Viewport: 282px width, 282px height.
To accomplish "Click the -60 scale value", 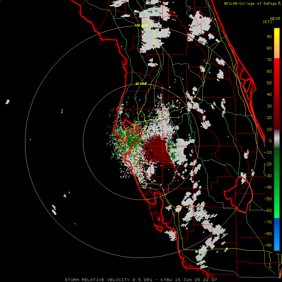I will coord(268,211).
